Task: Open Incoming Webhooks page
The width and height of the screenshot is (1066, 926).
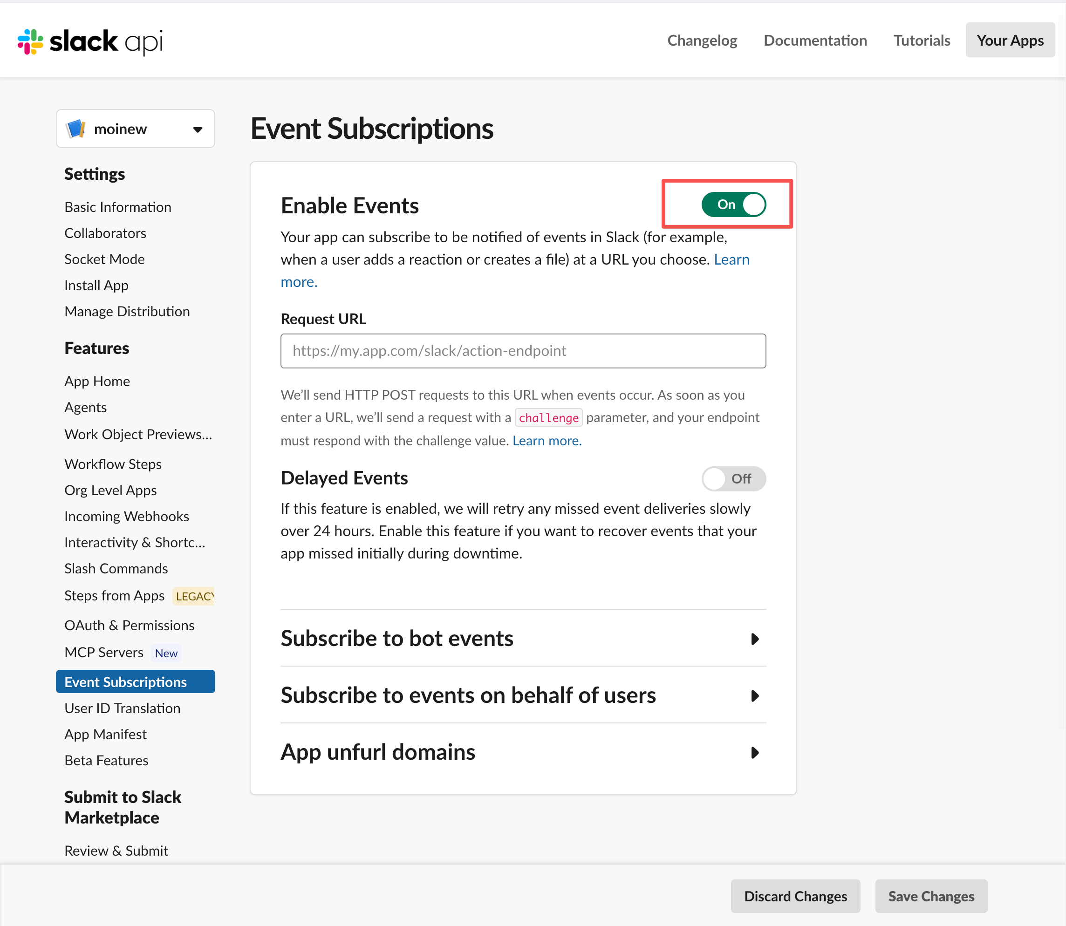Action: tap(127, 516)
